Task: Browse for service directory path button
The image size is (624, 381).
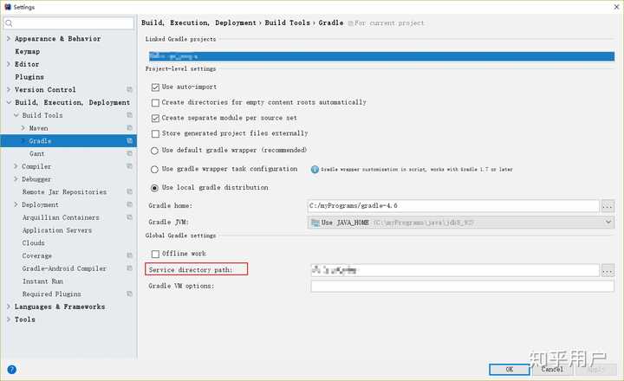Action: click(x=608, y=270)
